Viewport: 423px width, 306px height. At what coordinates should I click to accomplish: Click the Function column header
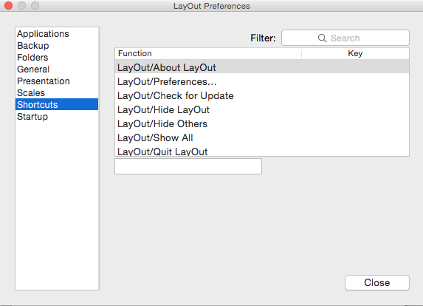208,53
